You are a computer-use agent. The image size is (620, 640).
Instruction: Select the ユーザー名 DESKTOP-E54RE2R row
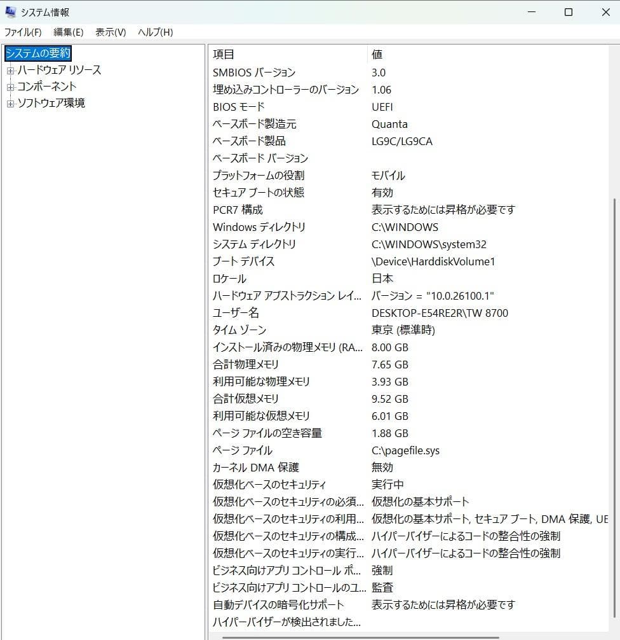[x=286, y=312]
